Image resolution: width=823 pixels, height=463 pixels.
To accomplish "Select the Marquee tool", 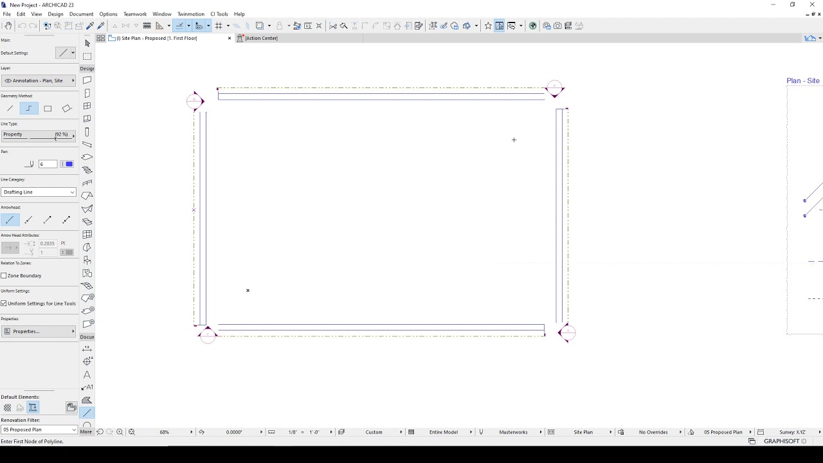I will coord(87,56).
